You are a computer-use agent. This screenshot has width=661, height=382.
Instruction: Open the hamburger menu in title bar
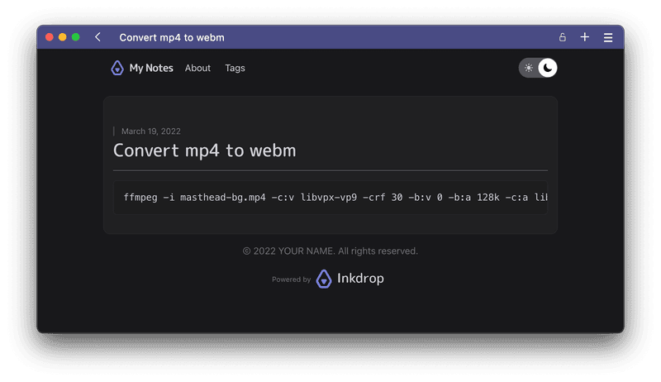tap(608, 37)
